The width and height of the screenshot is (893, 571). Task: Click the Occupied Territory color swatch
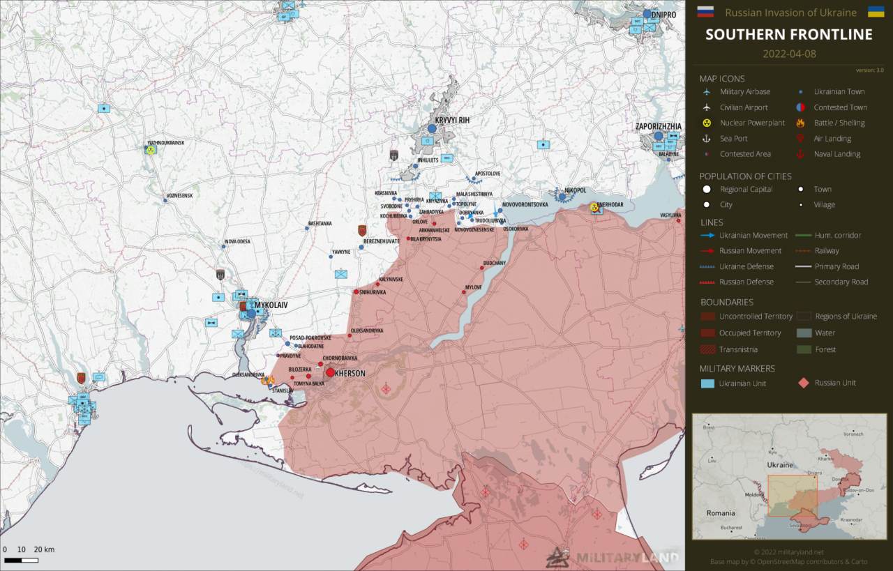point(707,333)
